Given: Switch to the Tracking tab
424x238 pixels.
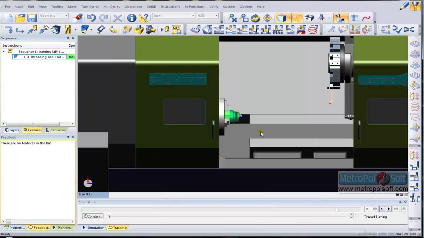Looking at the screenshot, I should [117, 227].
